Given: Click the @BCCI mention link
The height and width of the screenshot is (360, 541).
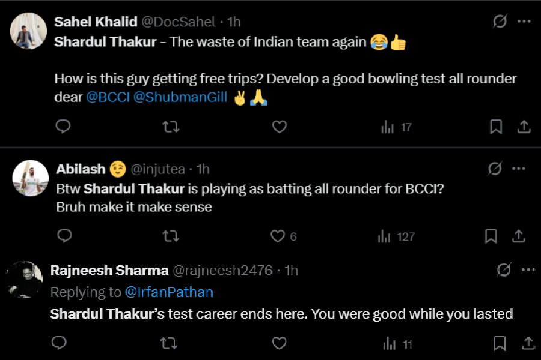Looking at the screenshot, I should 107,97.
